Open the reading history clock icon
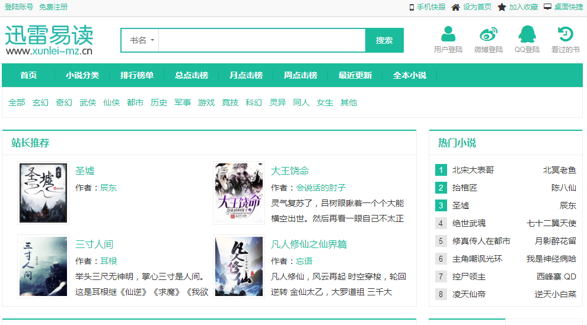This screenshot has width=587, height=325. click(565, 34)
